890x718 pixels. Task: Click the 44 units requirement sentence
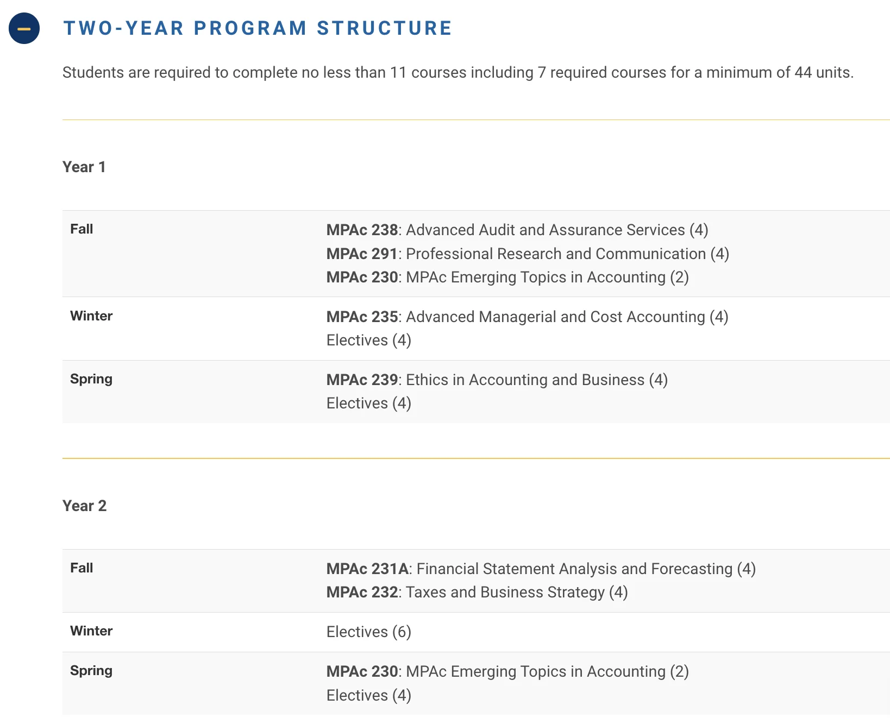coord(457,72)
